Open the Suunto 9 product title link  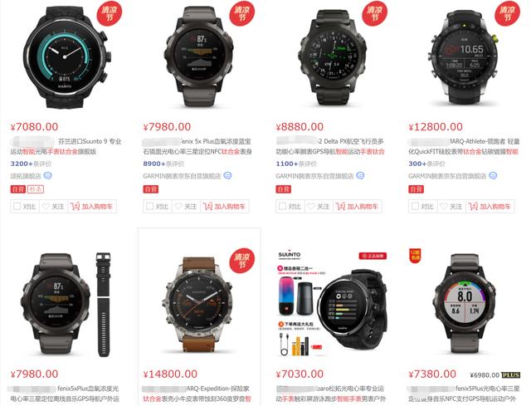[x=66, y=146]
